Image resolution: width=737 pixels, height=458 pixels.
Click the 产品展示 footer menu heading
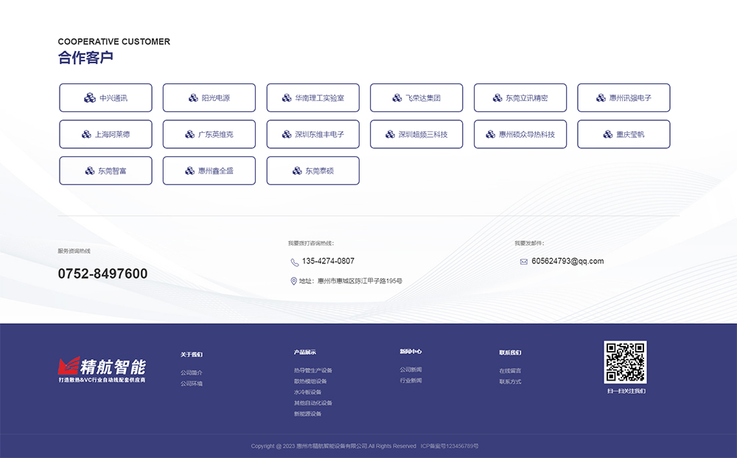pyautogui.click(x=305, y=353)
